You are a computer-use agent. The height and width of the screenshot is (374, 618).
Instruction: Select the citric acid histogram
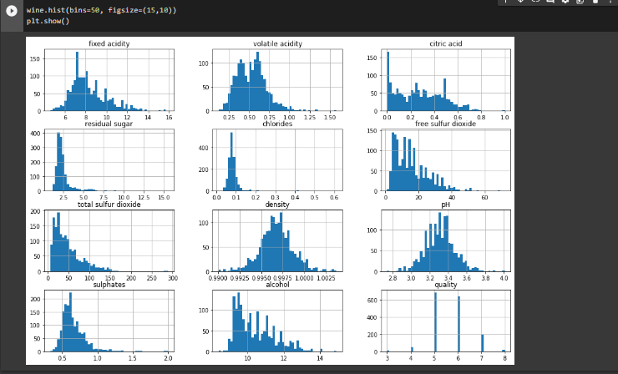point(446,80)
